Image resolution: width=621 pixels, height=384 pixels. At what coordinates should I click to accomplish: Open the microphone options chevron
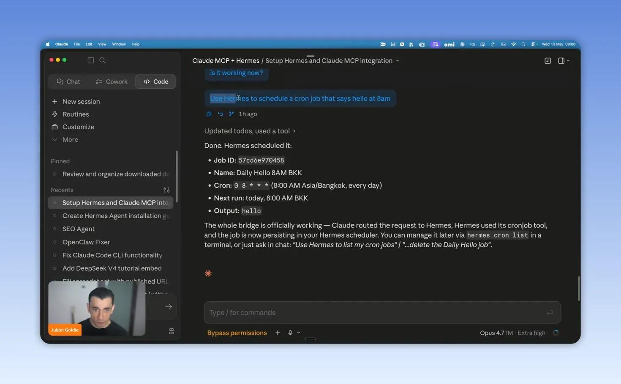point(299,333)
